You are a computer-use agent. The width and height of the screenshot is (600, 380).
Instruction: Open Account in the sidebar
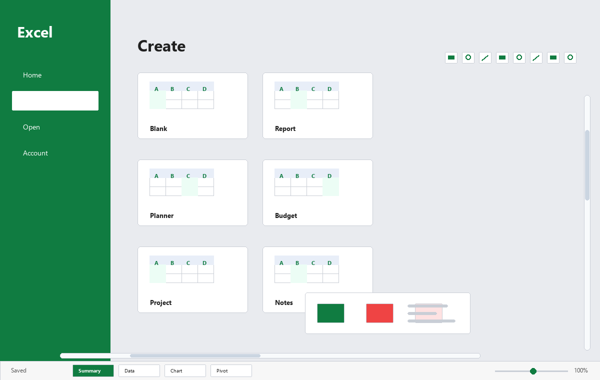coord(35,153)
